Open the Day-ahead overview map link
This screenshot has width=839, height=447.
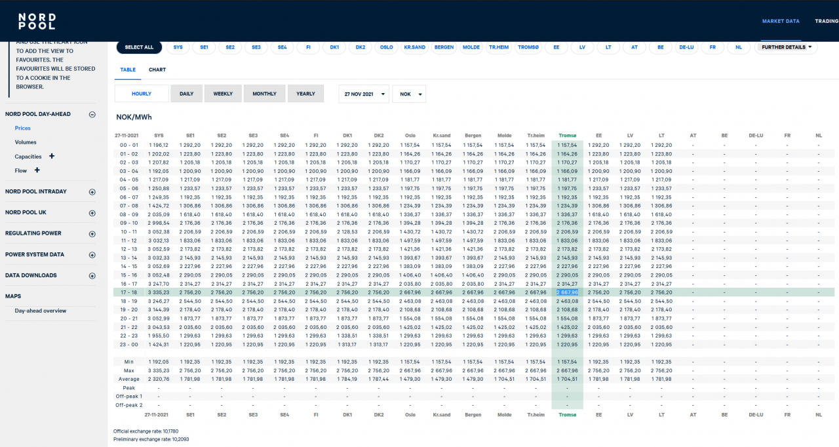coord(41,311)
